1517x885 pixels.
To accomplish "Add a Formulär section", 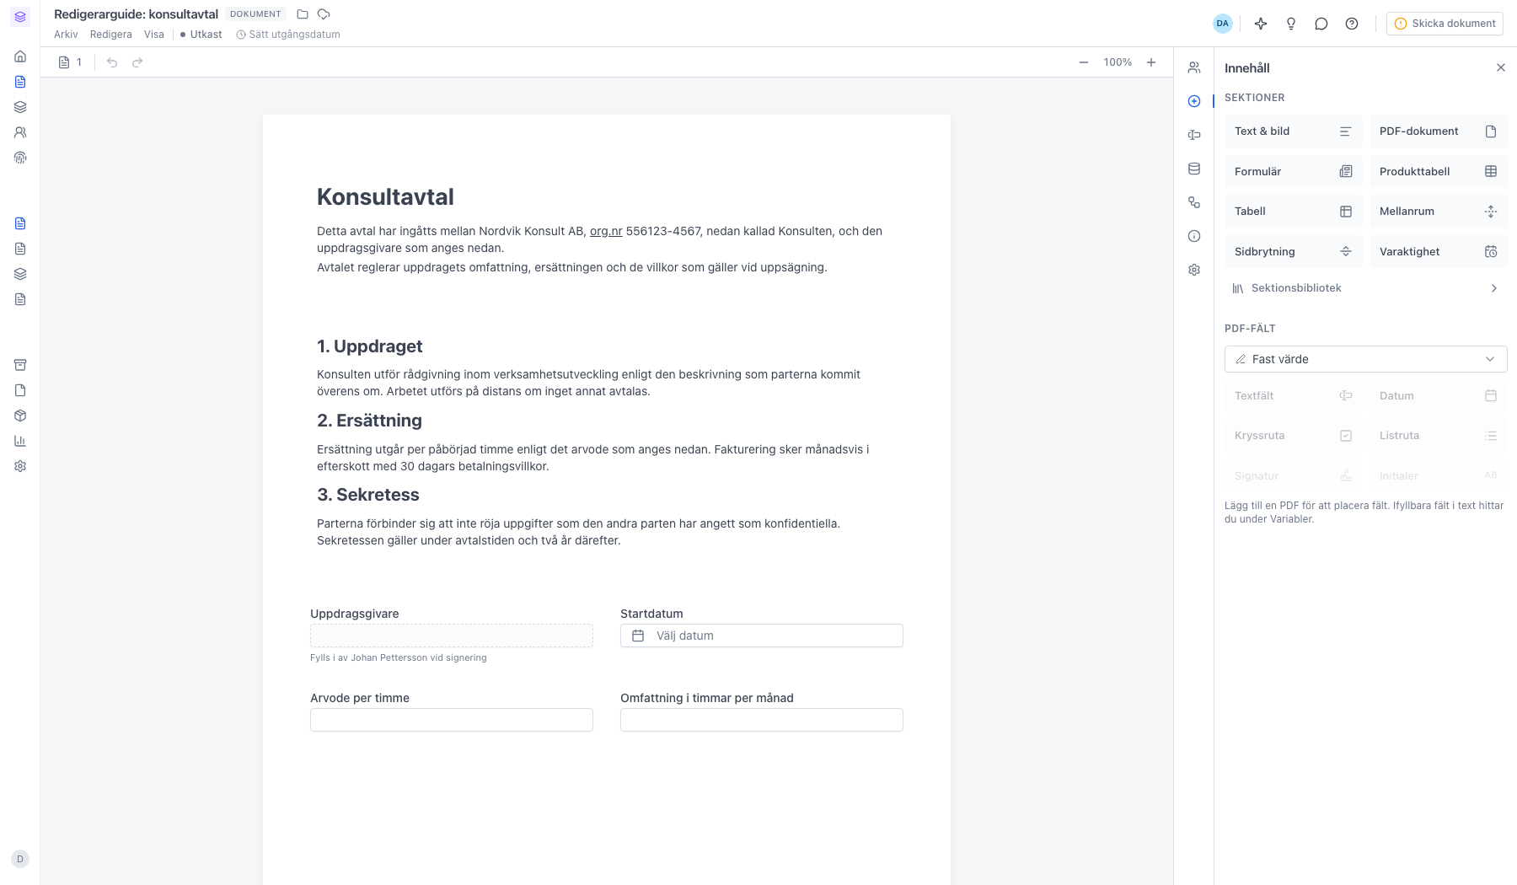I will click(x=1293, y=172).
